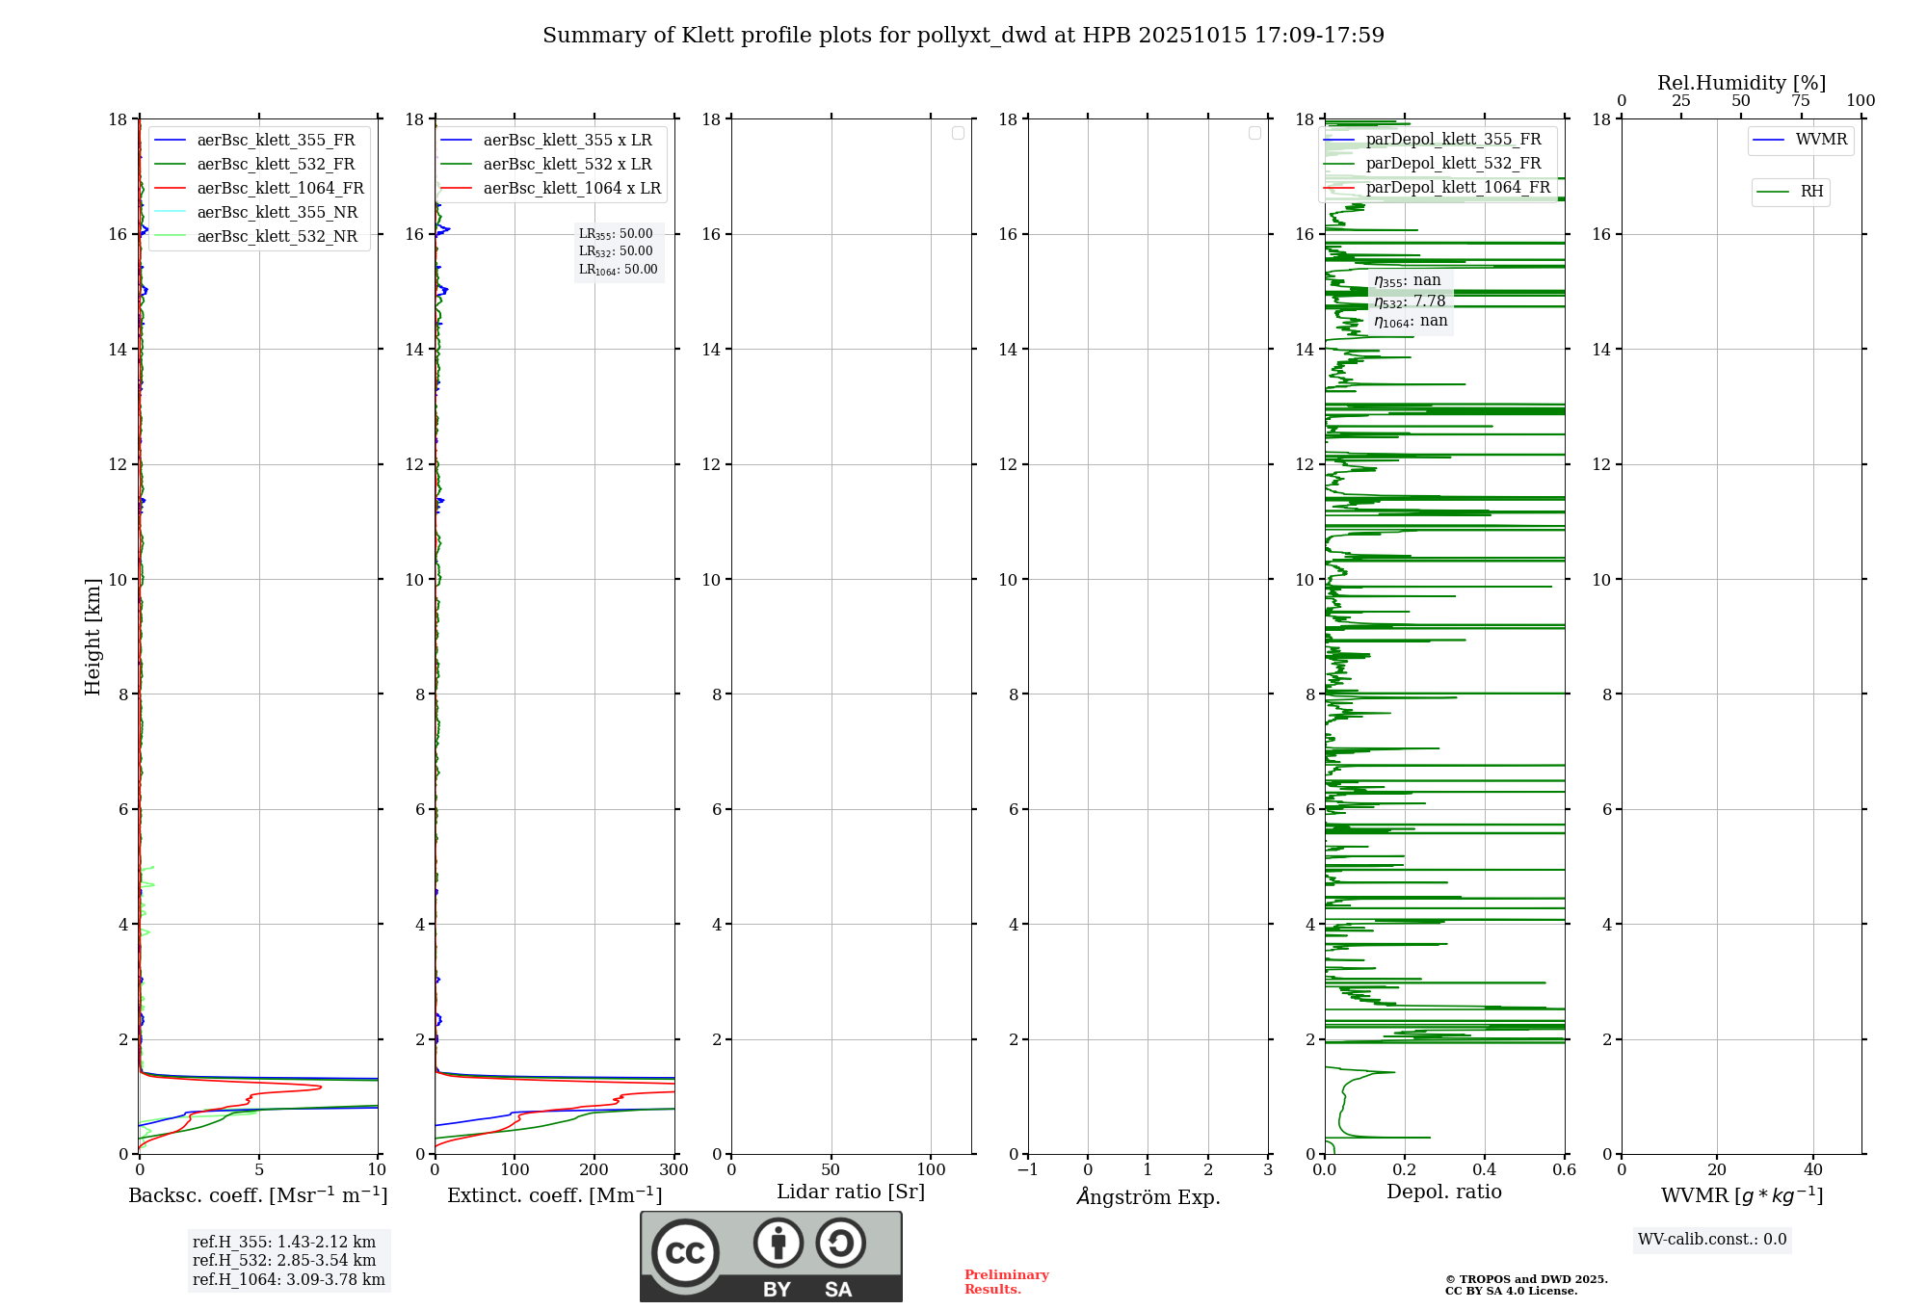
Task: Click the η532: 7.78 annotation
Action: [1410, 301]
